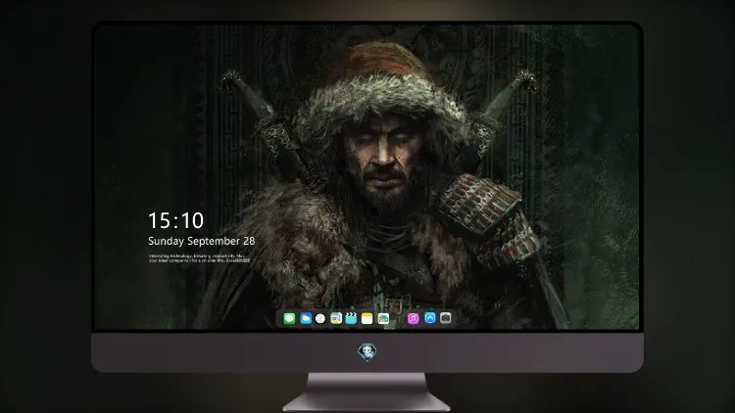Open the Photos gallery icon in dock
735x413 pixels.
pyautogui.click(x=383, y=318)
